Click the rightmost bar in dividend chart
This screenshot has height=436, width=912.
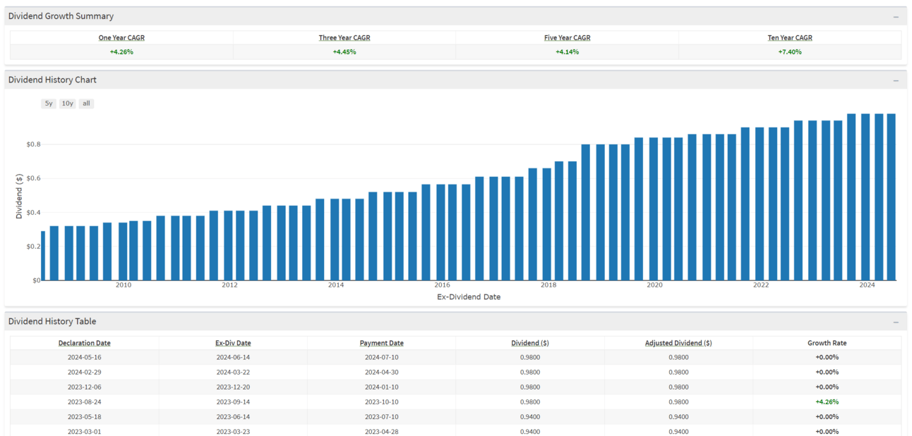point(891,197)
